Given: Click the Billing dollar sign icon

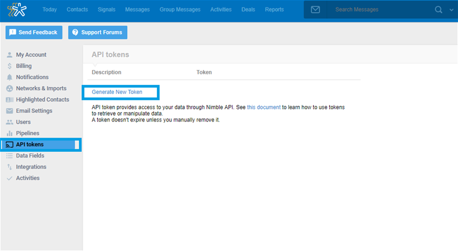Looking at the screenshot, I should coord(9,66).
